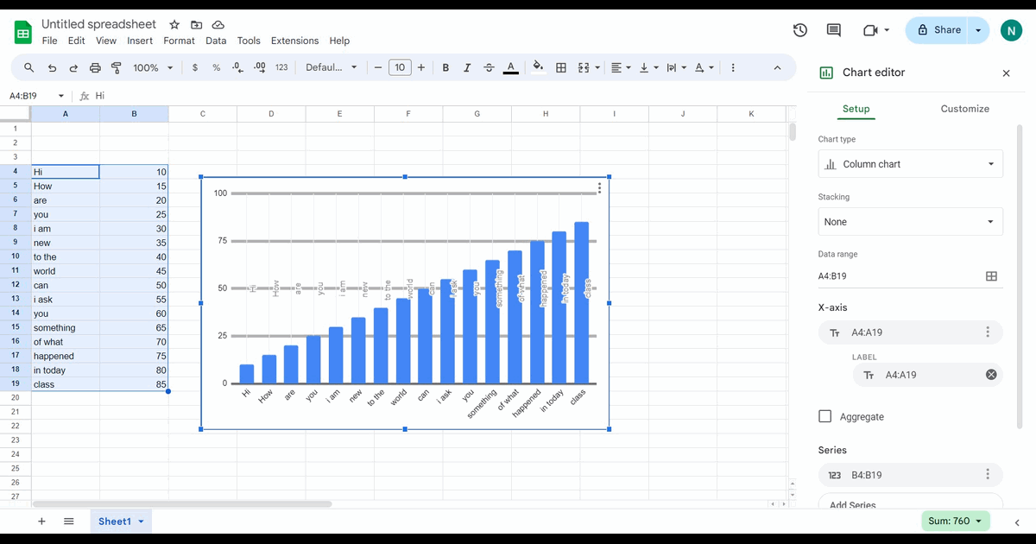
Task: Increase decimal places
Action: pyautogui.click(x=260, y=67)
